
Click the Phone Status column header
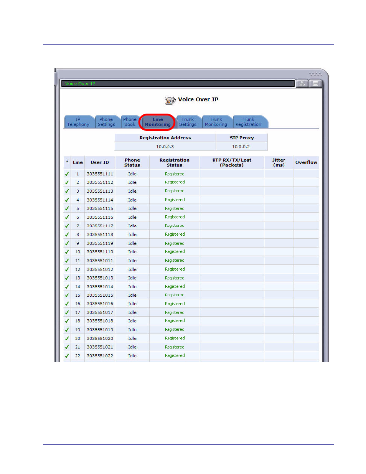(132, 162)
